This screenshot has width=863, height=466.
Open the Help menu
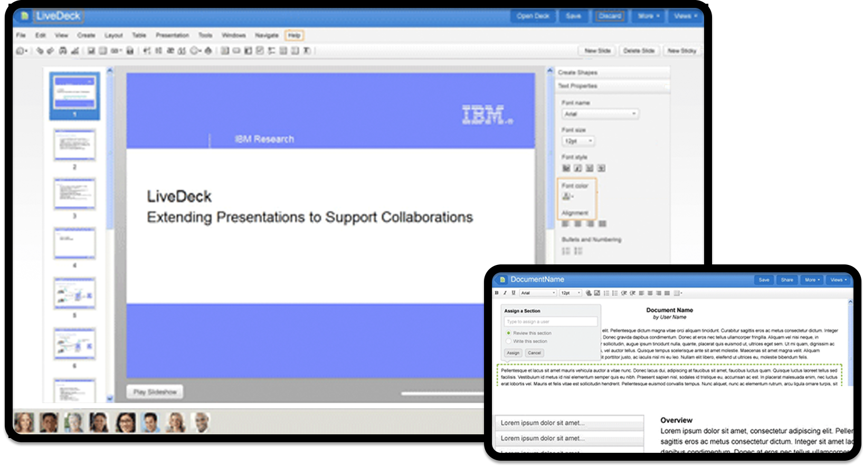(x=295, y=35)
